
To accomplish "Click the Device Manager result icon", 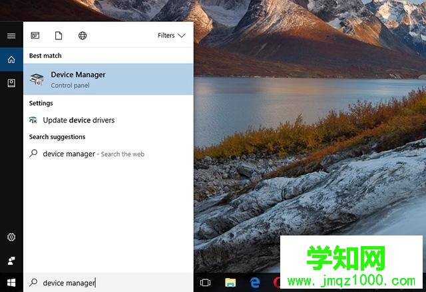I will click(x=37, y=79).
